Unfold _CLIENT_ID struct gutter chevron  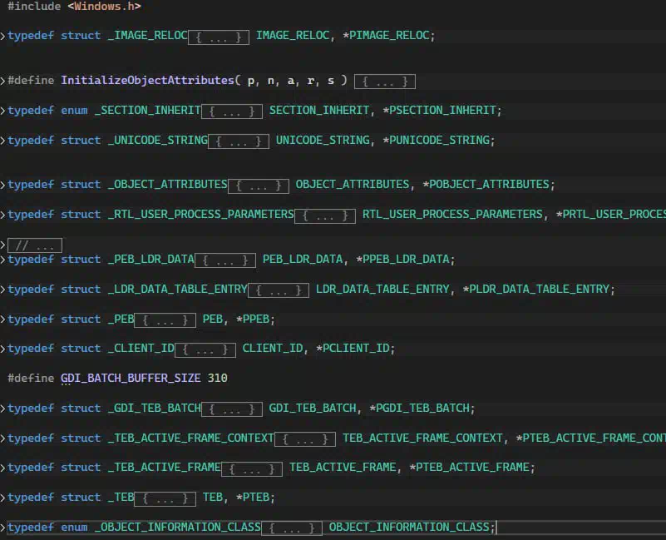click(3, 349)
